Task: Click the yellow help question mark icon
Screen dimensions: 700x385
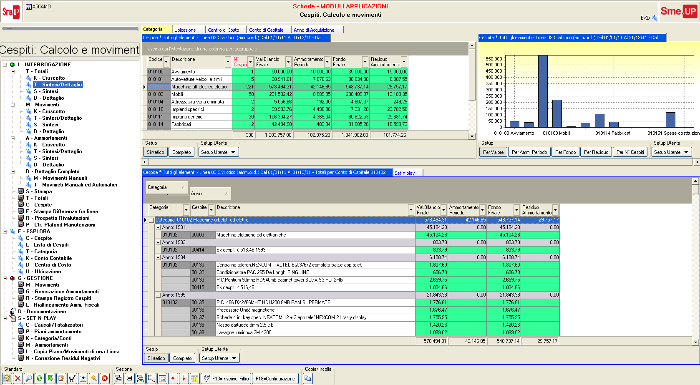Action: (x=7, y=378)
